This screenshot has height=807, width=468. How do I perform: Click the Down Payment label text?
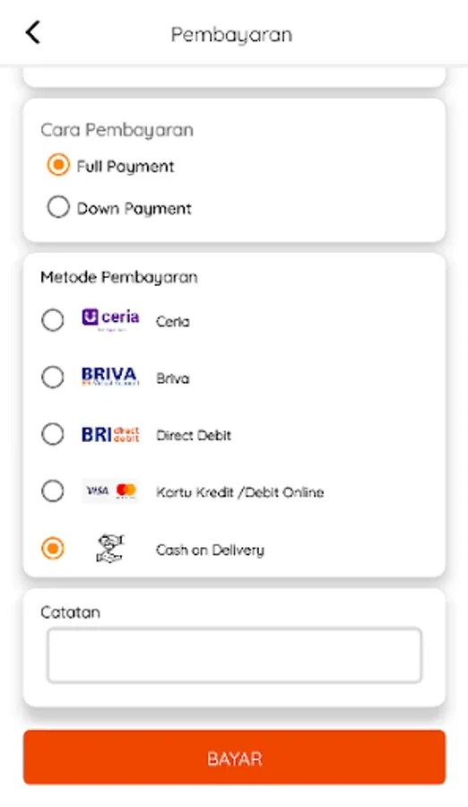pos(134,208)
